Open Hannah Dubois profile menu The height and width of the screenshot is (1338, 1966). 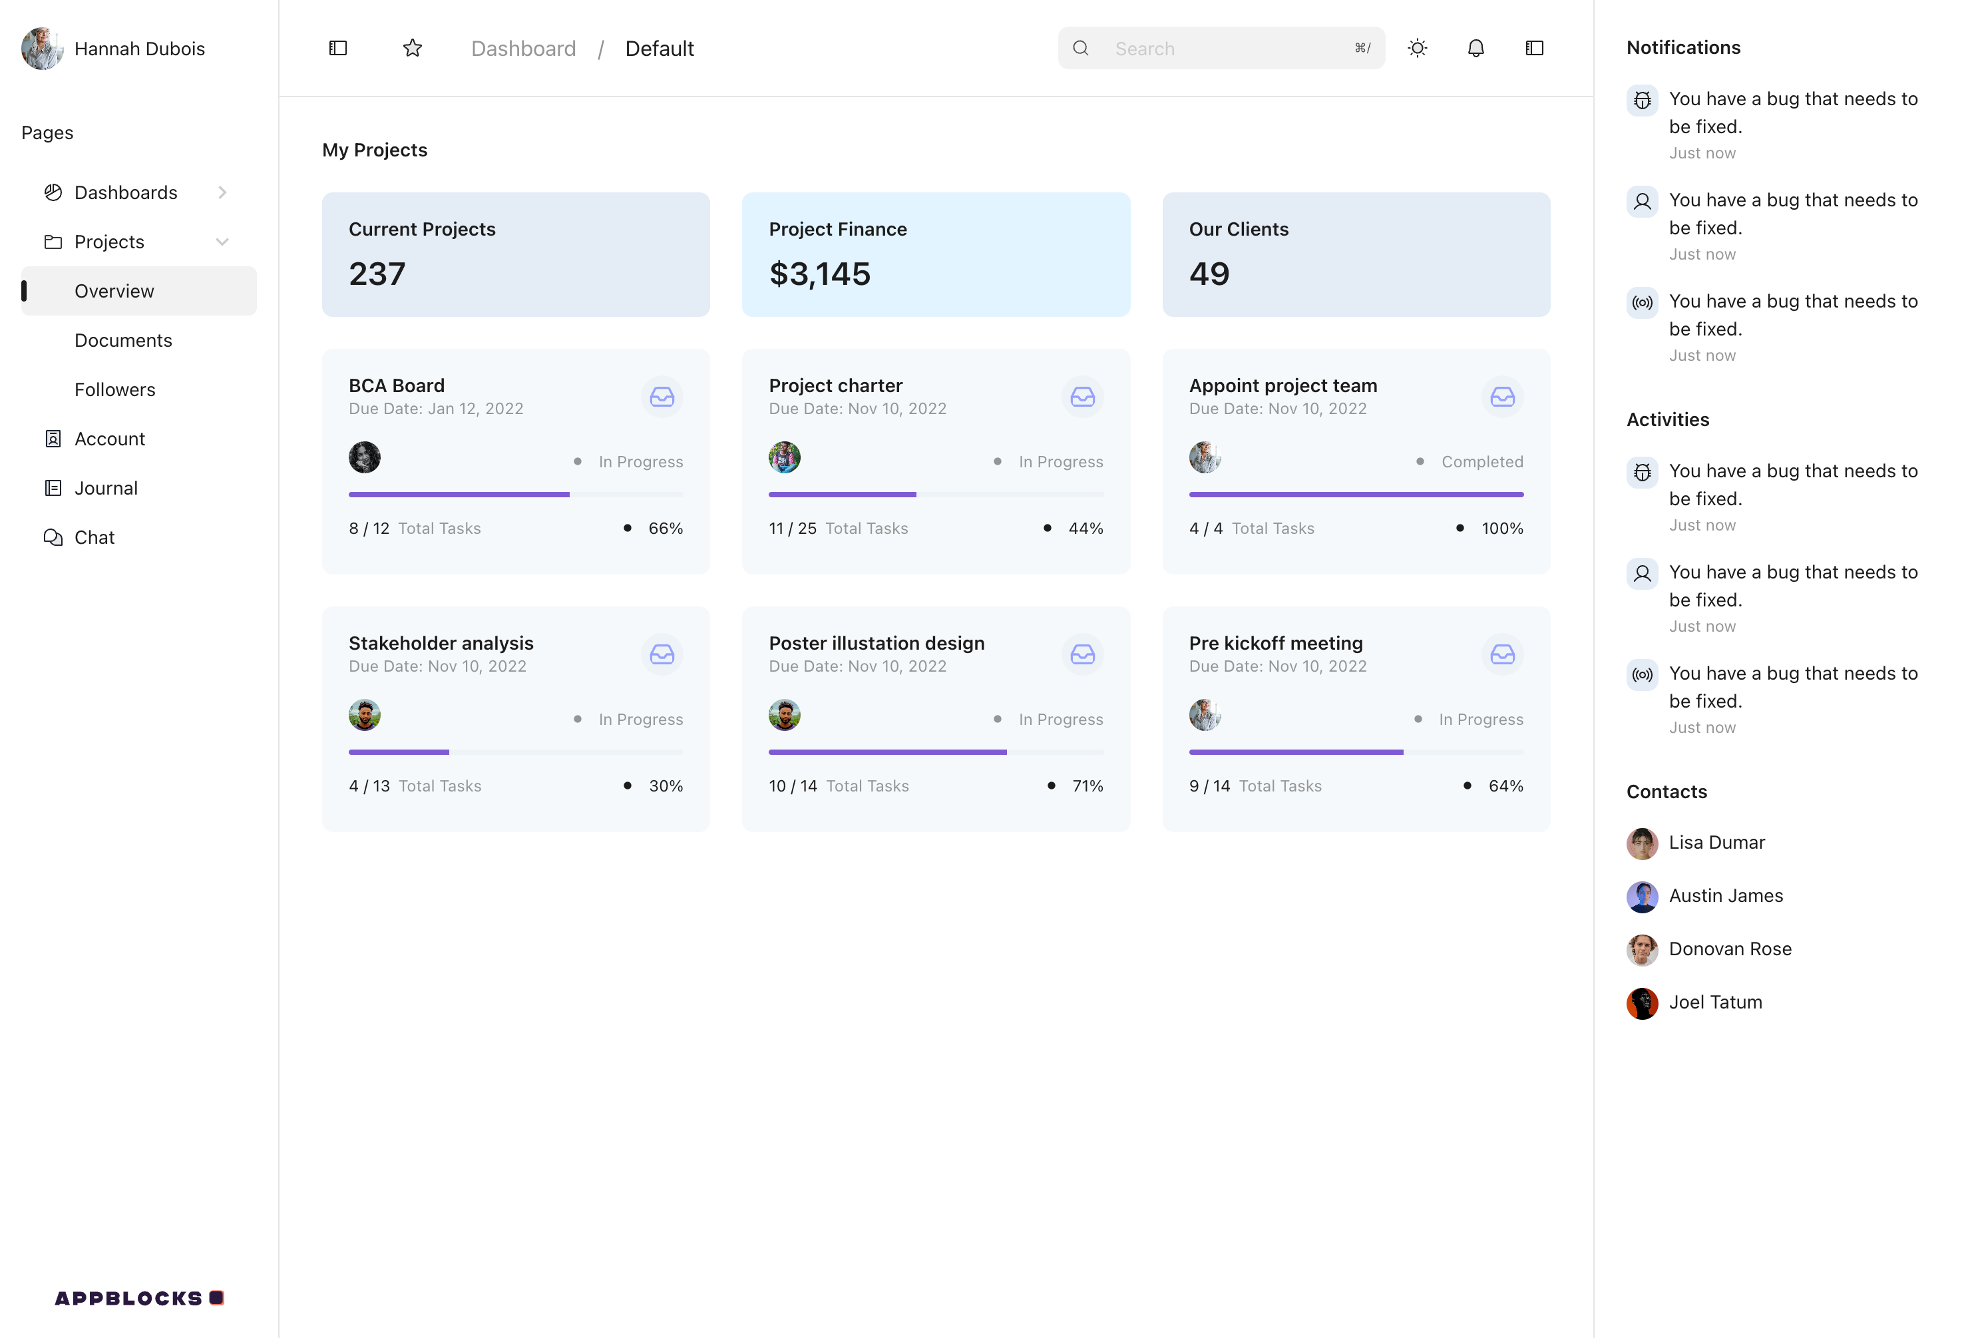click(113, 48)
